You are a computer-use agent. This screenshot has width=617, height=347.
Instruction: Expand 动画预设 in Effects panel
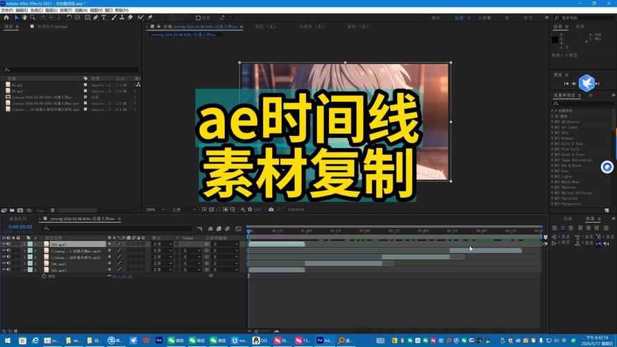pos(552,110)
